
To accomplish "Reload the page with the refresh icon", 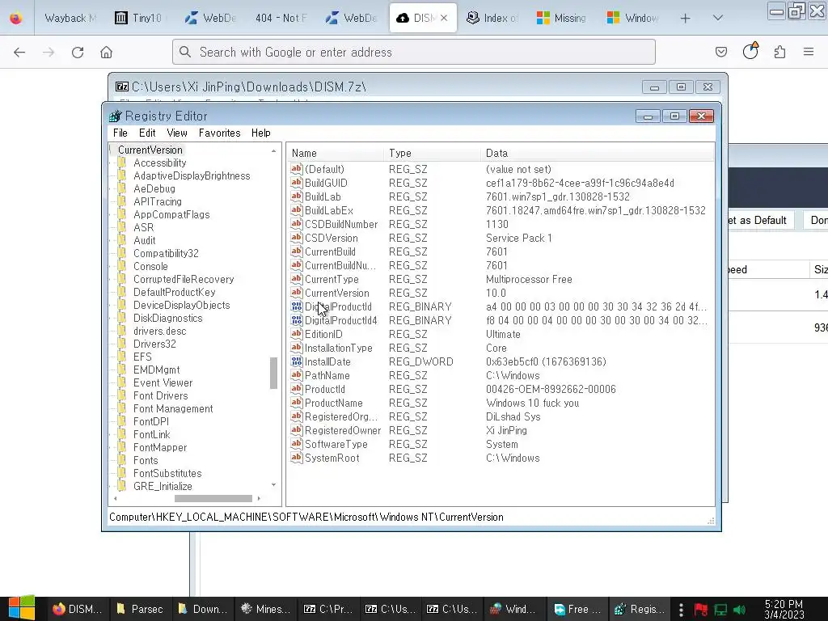I will [x=78, y=53].
